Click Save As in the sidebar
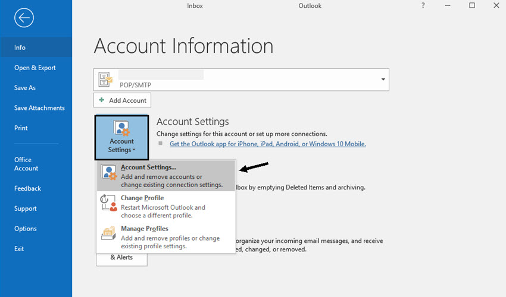Image resolution: width=506 pixels, height=297 pixels. pyautogui.click(x=25, y=88)
